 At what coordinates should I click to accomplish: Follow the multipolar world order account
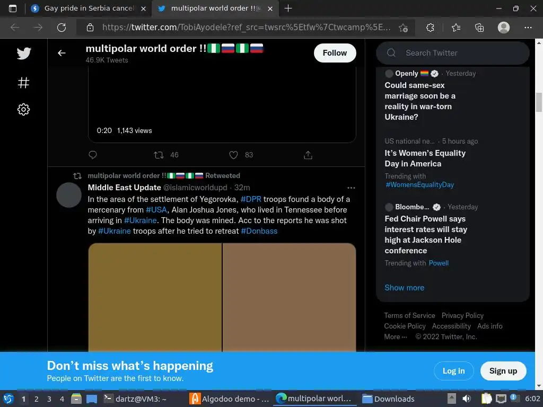[335, 53]
